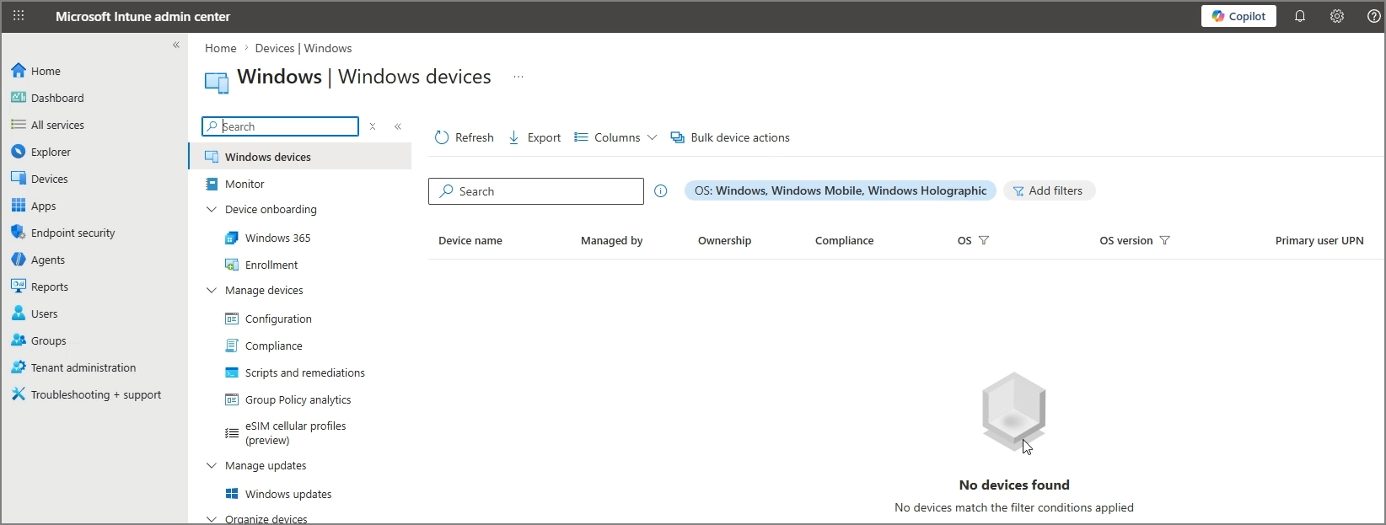Viewport: 1386px width, 525px height.
Task: Click the search info icon
Action: (x=661, y=191)
